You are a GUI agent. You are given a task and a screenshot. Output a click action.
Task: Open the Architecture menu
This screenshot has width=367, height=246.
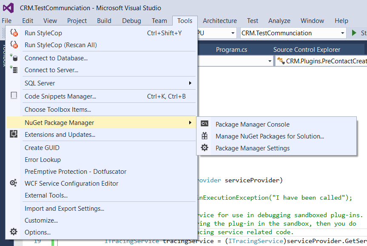tap(219, 20)
